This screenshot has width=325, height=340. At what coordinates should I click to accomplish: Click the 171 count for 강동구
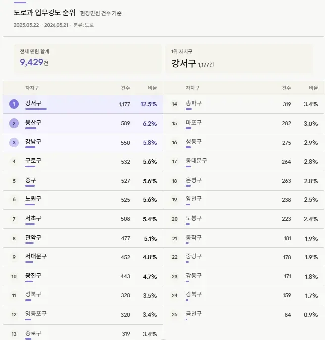(x=287, y=276)
